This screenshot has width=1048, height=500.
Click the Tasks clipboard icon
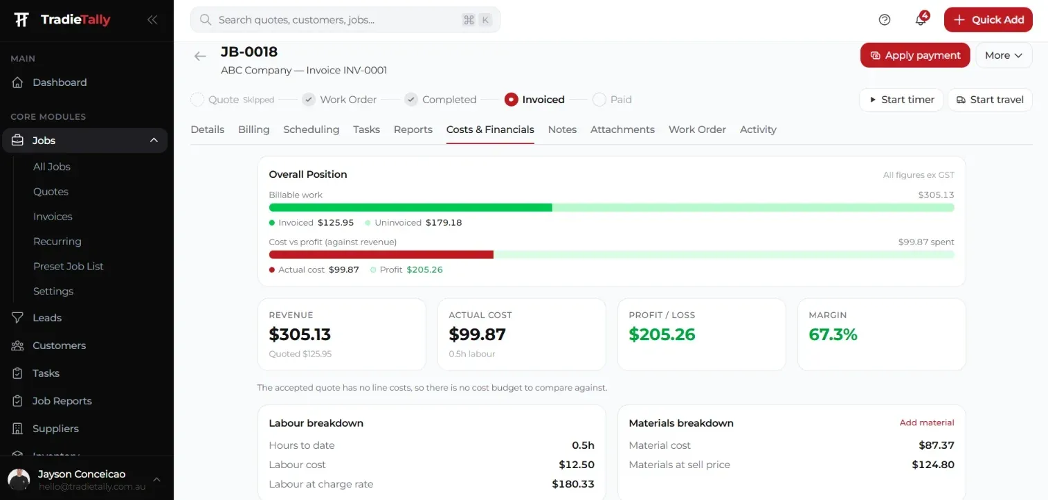[18, 373]
